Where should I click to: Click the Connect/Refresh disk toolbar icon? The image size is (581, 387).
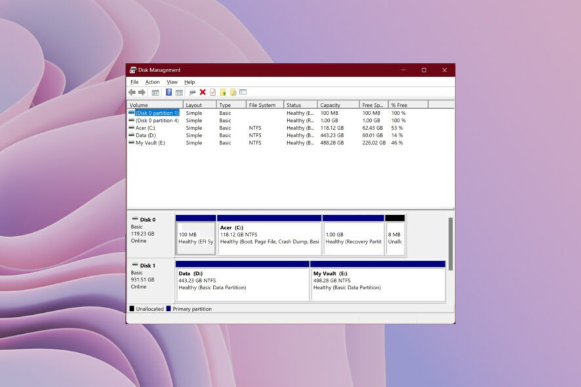[192, 92]
